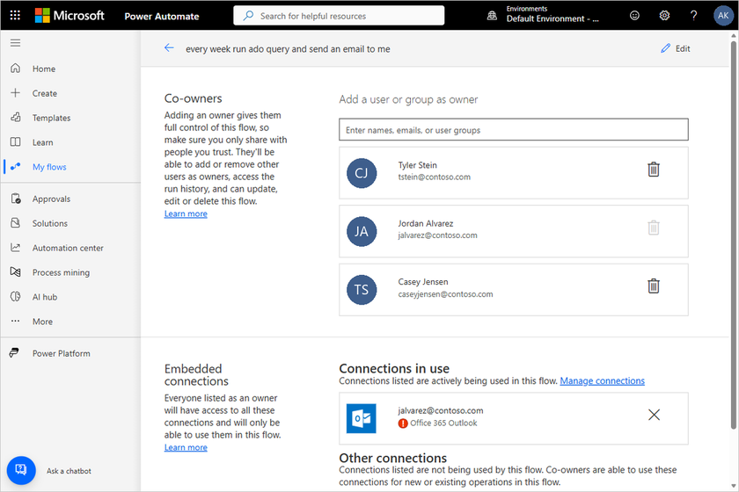
Task: Click the red connection error icon
Action: (403, 423)
